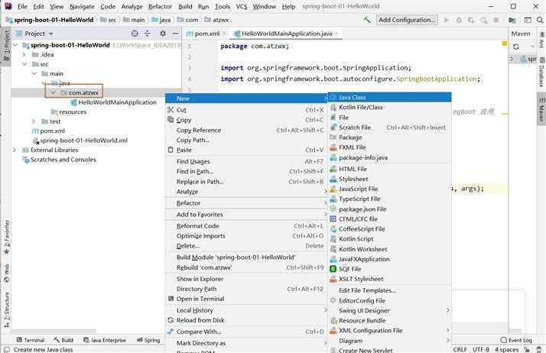Click the Maven reimport refresh icon

pyautogui.click(x=515, y=47)
